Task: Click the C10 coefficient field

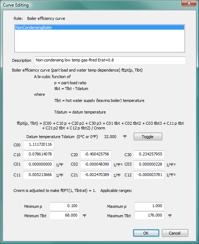Action: (x=39, y=154)
